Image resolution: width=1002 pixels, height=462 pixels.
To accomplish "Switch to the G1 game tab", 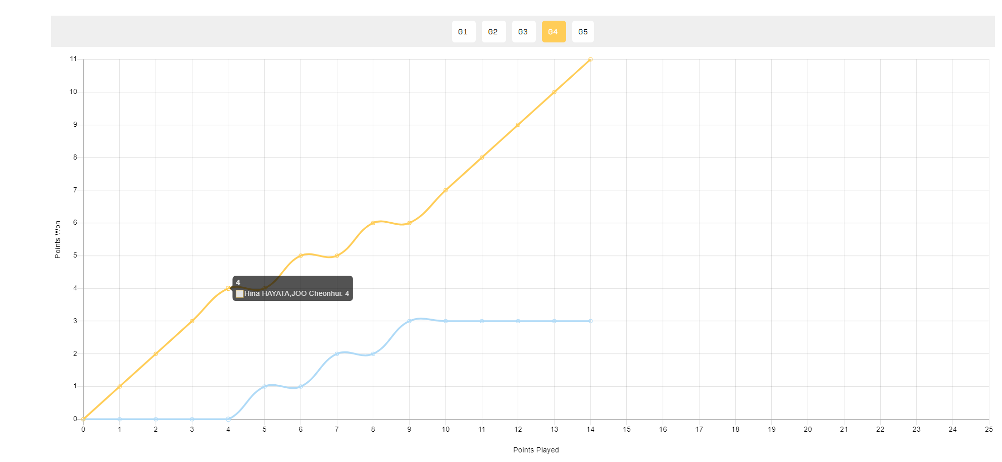I will [x=463, y=32].
